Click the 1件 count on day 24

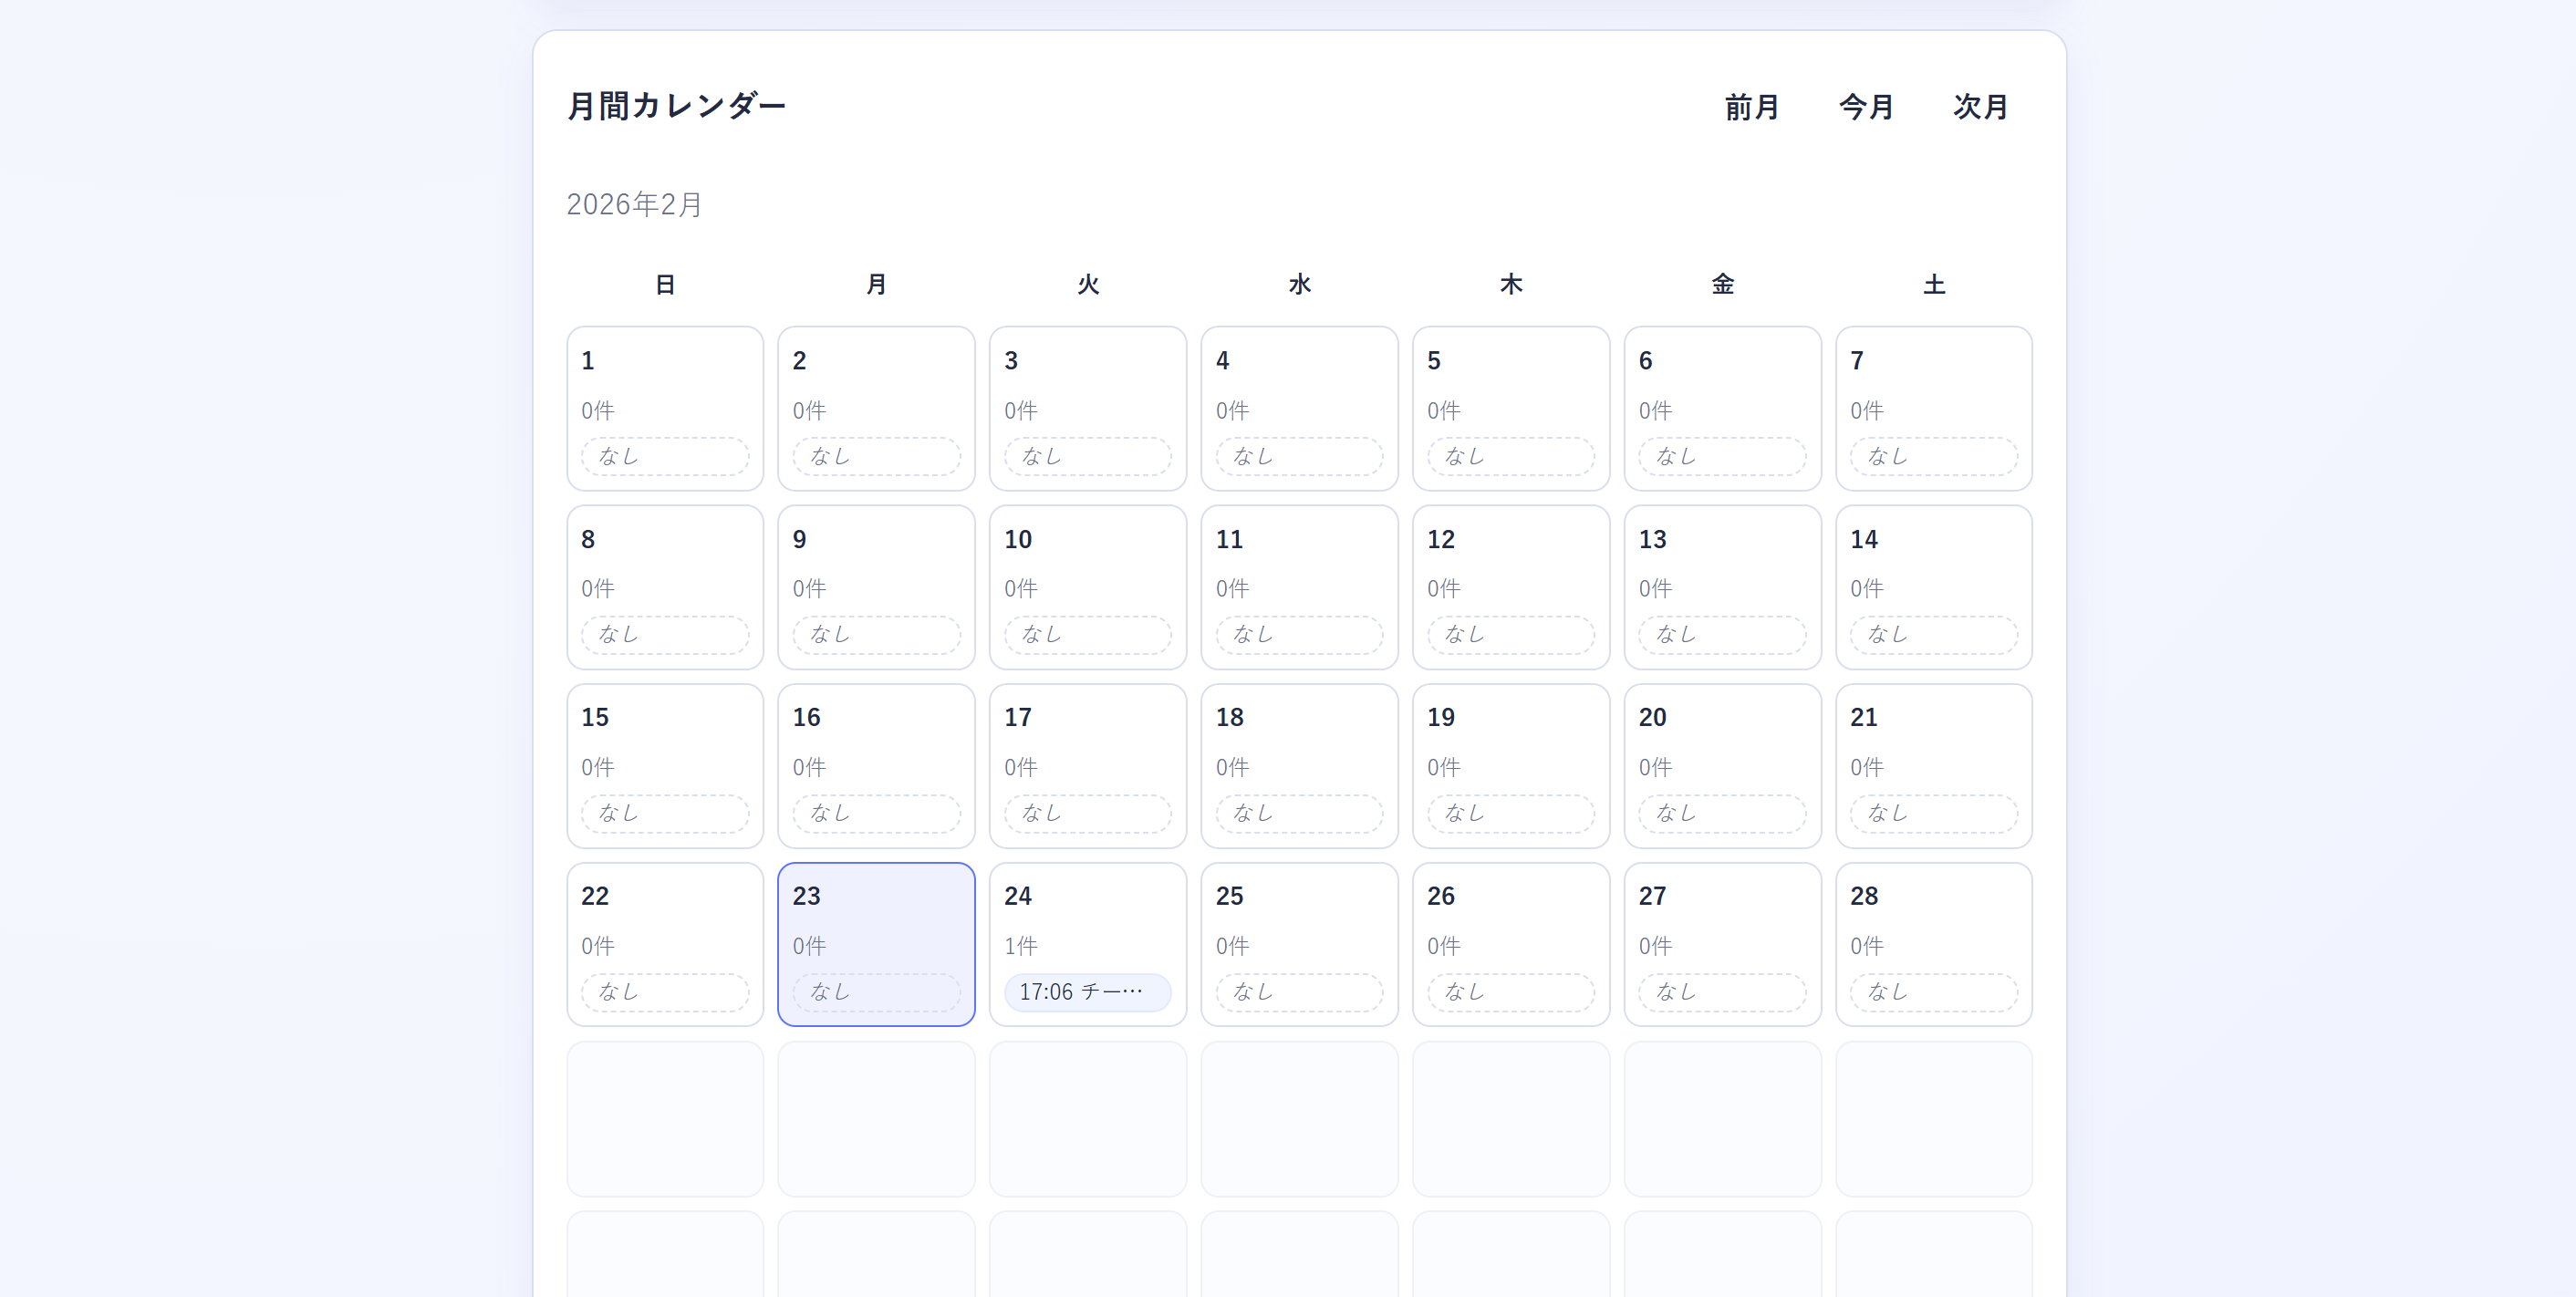pyautogui.click(x=1021, y=946)
